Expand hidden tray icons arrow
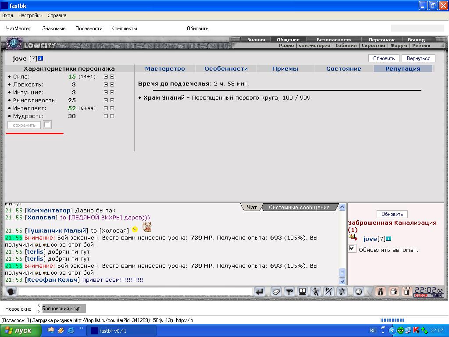 point(392,330)
